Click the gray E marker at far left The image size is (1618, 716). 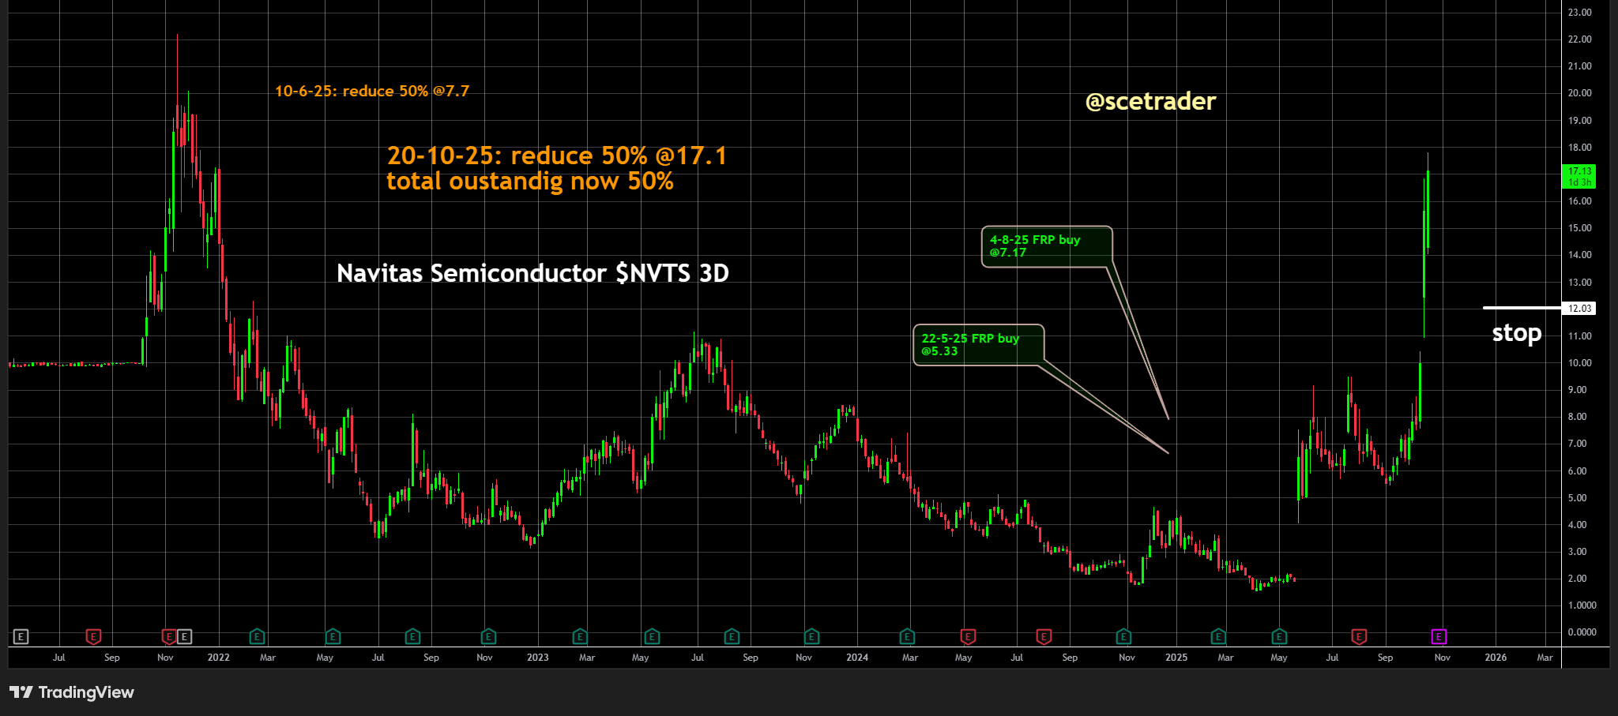(x=21, y=636)
